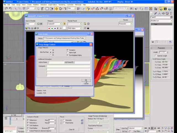Confirm Targa Image Control with OK
This screenshot has width=177, height=133.
point(86,80)
